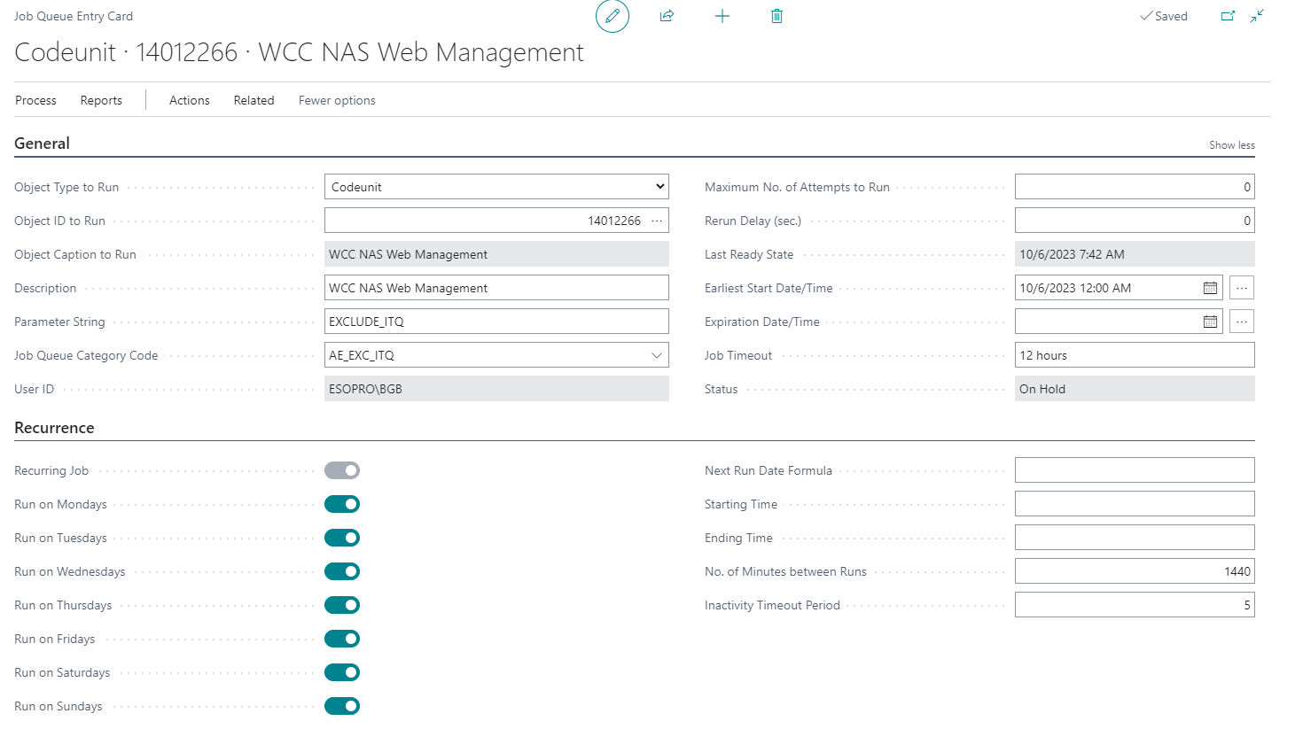Click ellipsis lookup in Object ID field
Image resolution: width=1303 pixels, height=729 pixels.
click(657, 221)
